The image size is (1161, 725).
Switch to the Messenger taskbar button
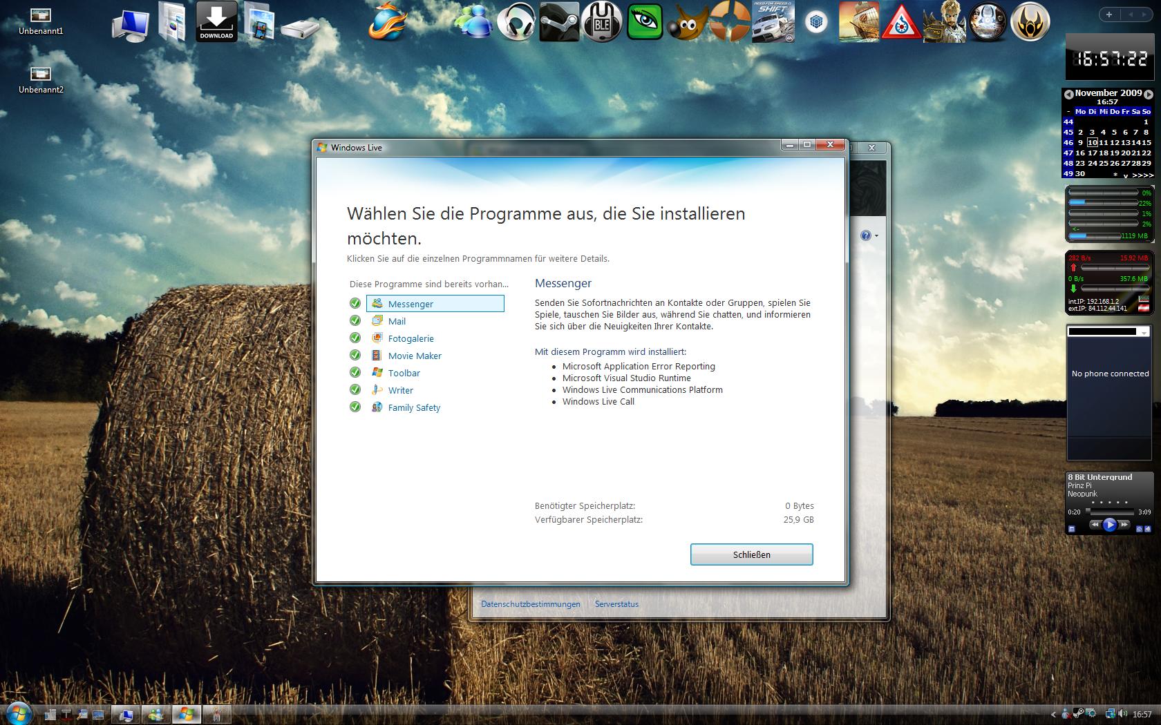tap(156, 714)
